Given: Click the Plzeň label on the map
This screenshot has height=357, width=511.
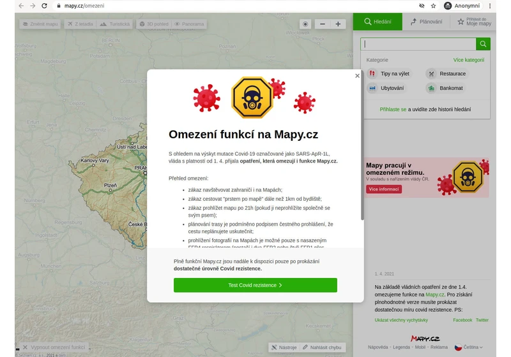Looking at the screenshot, I should click(110, 186).
